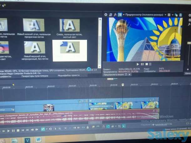Screen dimensions: 191x143
Task: Click the yellow marker on the timeline ruler
Action: [x=13, y=85]
